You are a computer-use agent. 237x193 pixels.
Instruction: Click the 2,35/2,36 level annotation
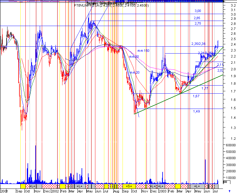pos(198,44)
